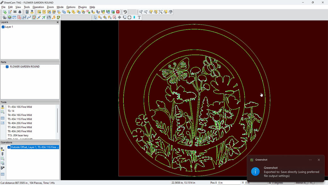Select FLOWER GARDEN ROUND in Parts list
328x185 pixels.
pos(25,67)
